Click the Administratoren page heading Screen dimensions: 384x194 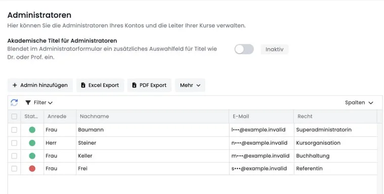point(39,15)
